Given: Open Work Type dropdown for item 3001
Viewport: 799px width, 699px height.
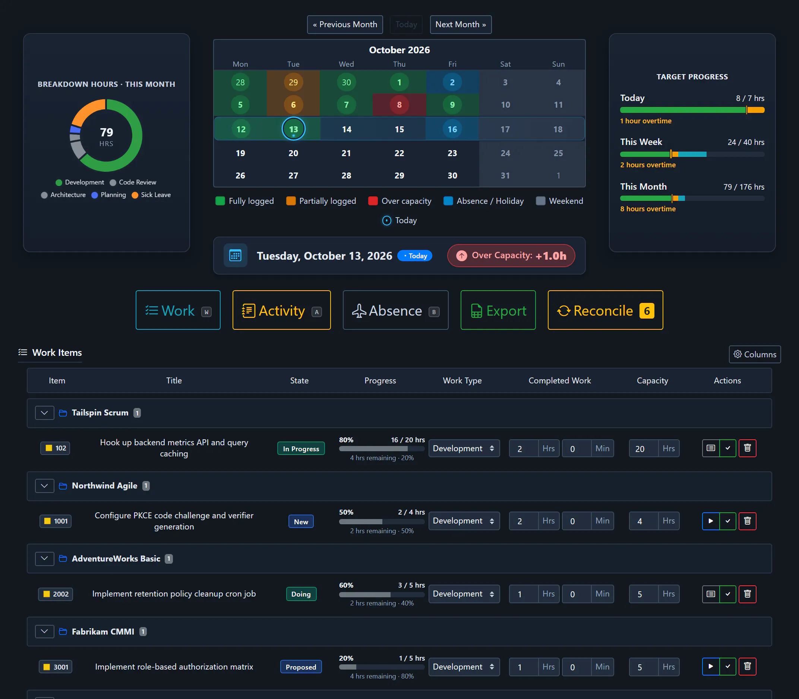Looking at the screenshot, I should click(x=464, y=667).
